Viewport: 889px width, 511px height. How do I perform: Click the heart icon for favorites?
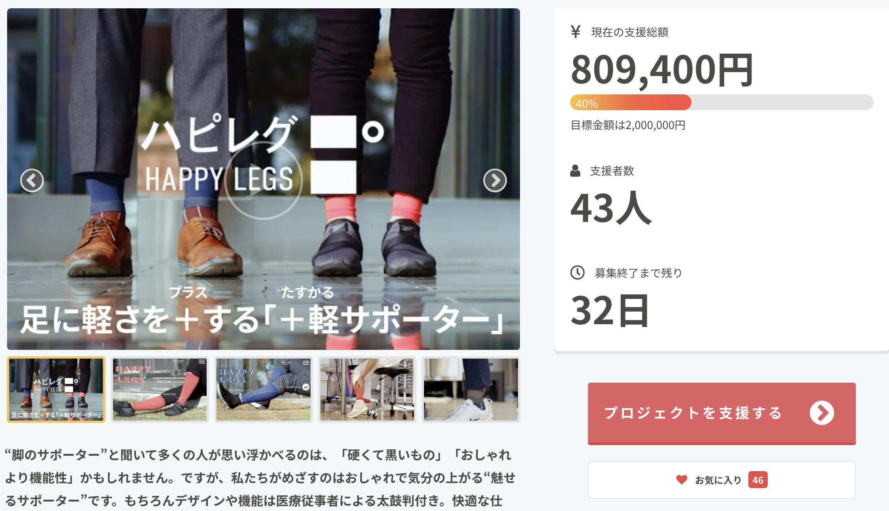(682, 480)
